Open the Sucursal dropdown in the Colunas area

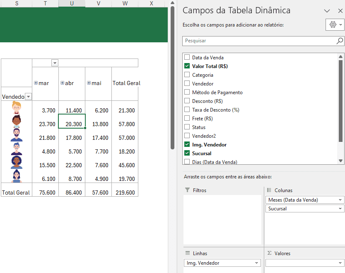click(x=340, y=209)
